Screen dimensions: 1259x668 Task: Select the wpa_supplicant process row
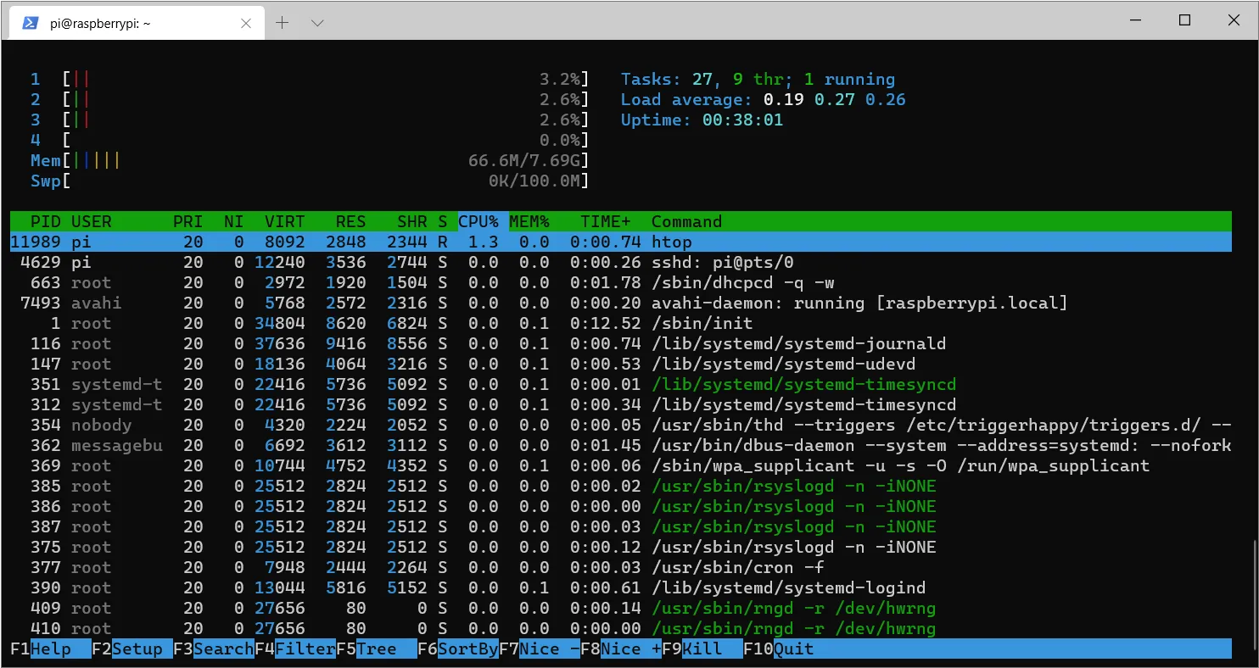click(x=621, y=465)
